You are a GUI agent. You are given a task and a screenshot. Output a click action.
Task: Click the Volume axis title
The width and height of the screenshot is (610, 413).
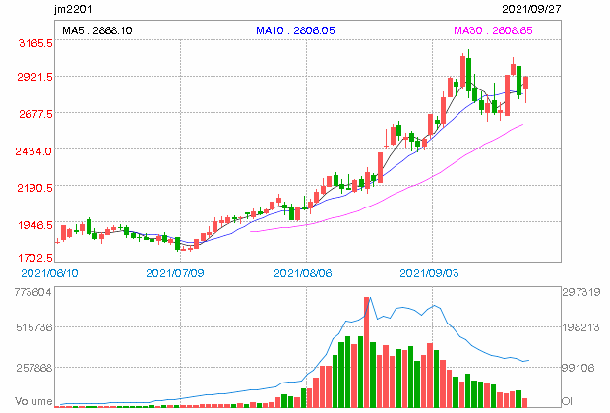pos(33,401)
